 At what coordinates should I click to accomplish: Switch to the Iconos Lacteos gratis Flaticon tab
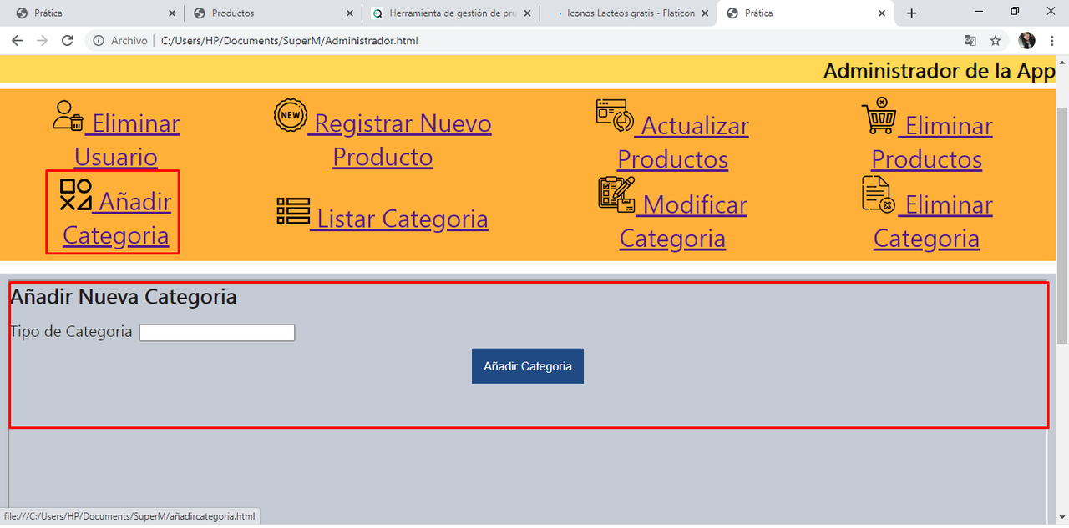[628, 13]
